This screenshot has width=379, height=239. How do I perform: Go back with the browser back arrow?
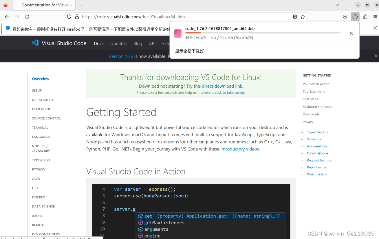[x=7, y=17]
